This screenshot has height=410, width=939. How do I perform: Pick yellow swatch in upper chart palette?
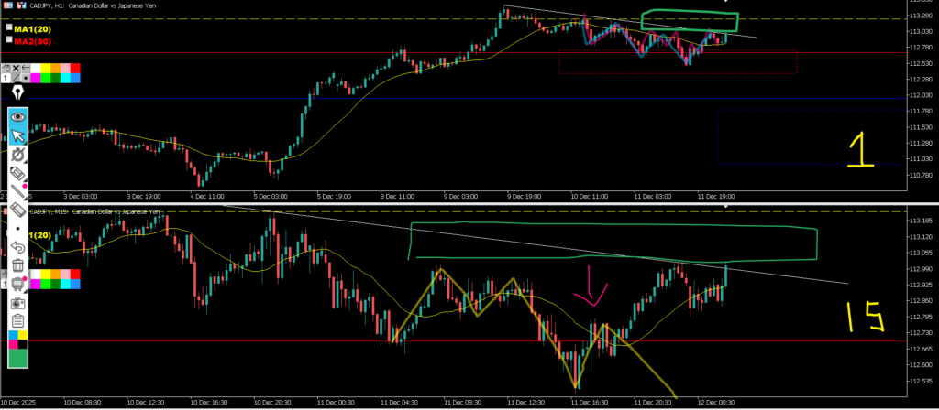point(46,68)
